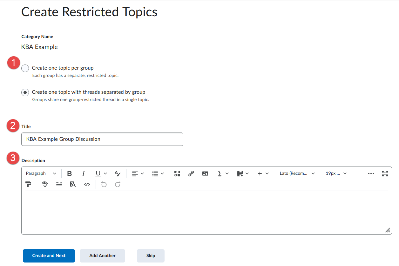Toggle italic text formatting
This screenshot has width=399, height=266.
84,174
